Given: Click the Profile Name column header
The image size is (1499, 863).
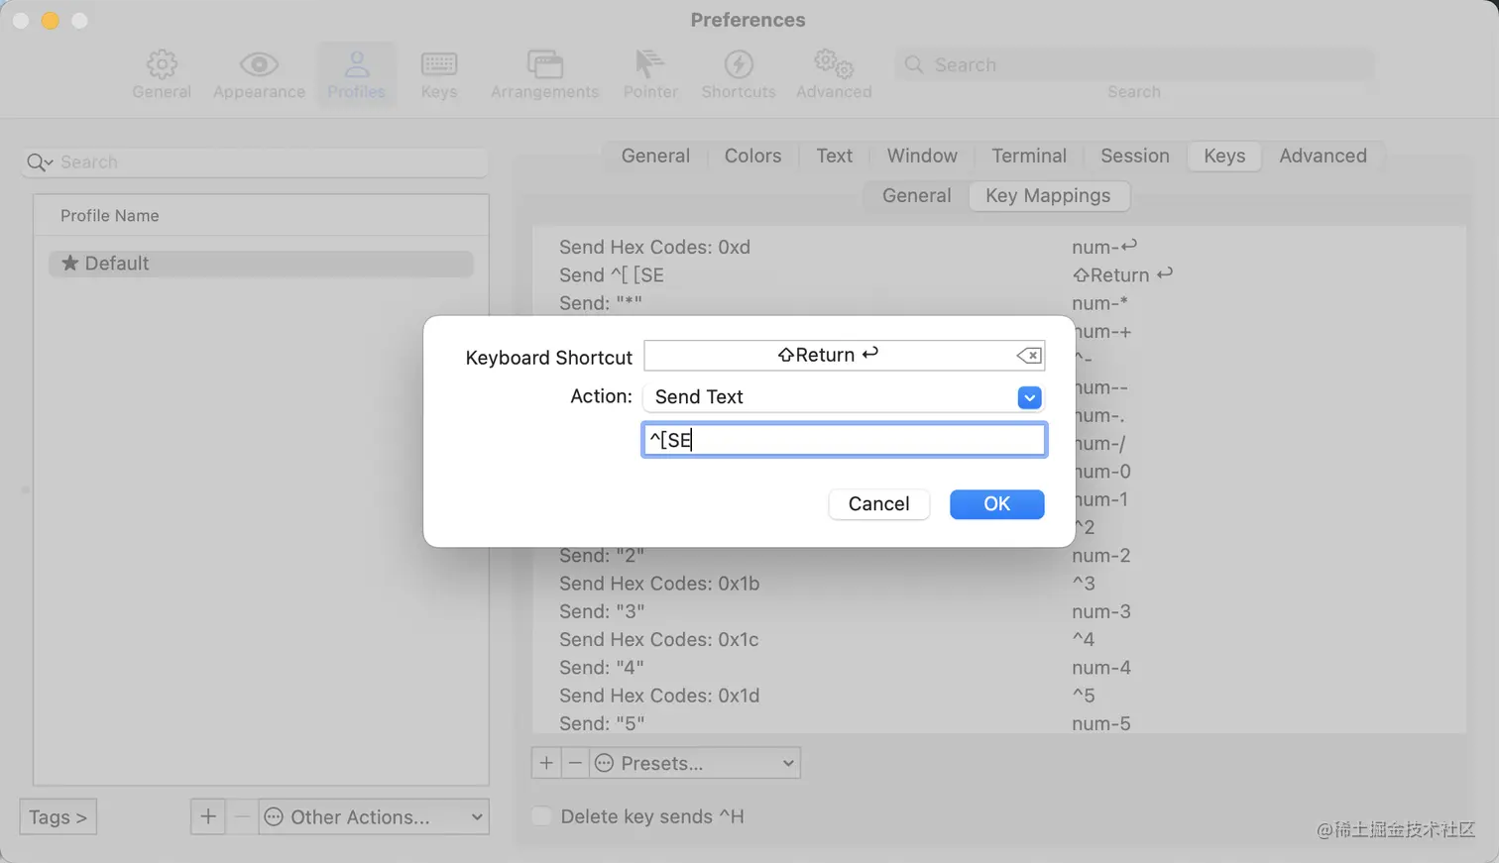Looking at the screenshot, I should click(x=261, y=216).
